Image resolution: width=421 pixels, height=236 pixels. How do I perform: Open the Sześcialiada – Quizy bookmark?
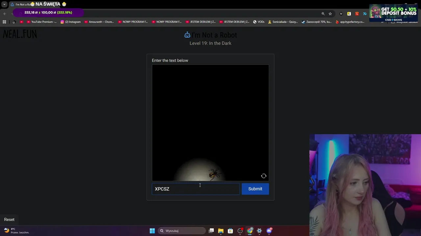(283, 22)
